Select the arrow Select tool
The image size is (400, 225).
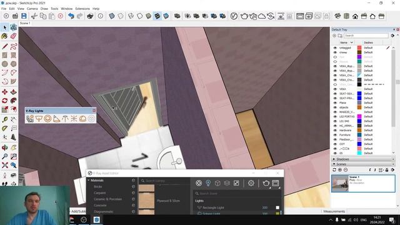coord(5,27)
